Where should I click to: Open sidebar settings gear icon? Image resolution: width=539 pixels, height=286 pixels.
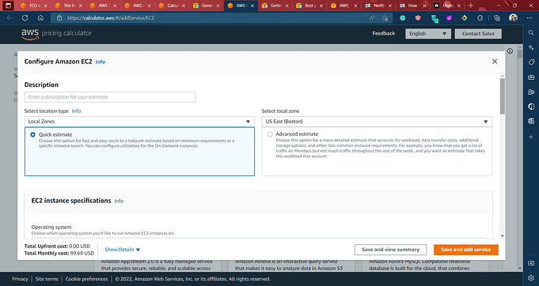click(x=531, y=277)
